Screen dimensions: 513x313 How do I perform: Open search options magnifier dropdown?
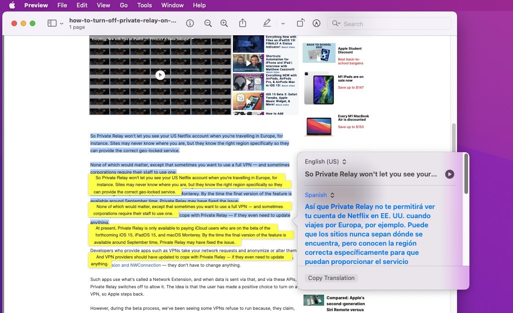click(336, 23)
